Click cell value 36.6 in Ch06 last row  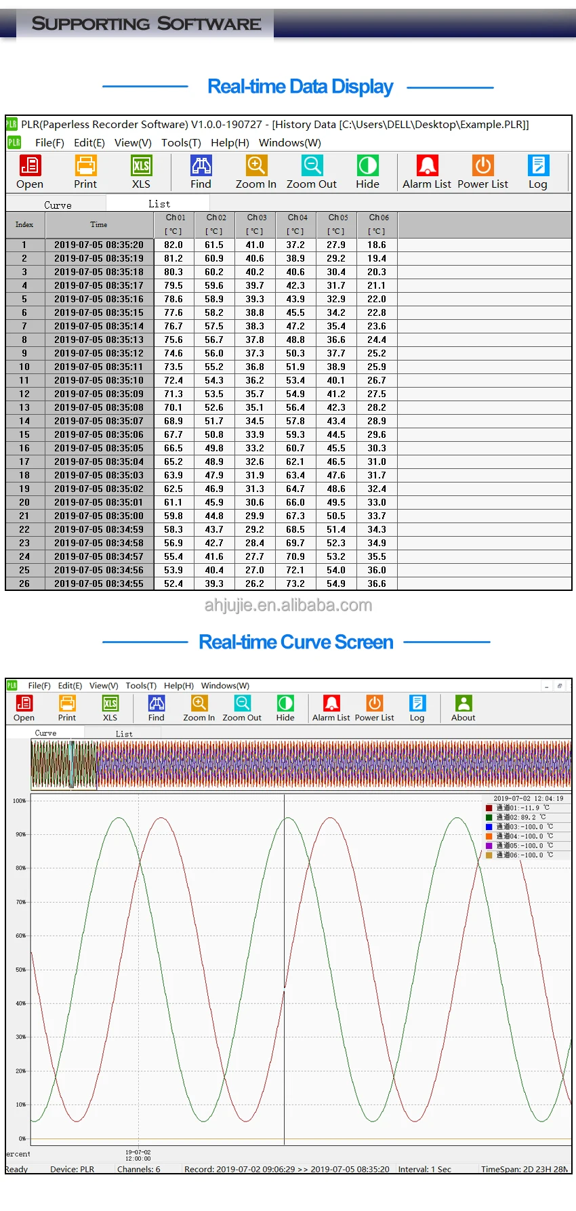(377, 583)
